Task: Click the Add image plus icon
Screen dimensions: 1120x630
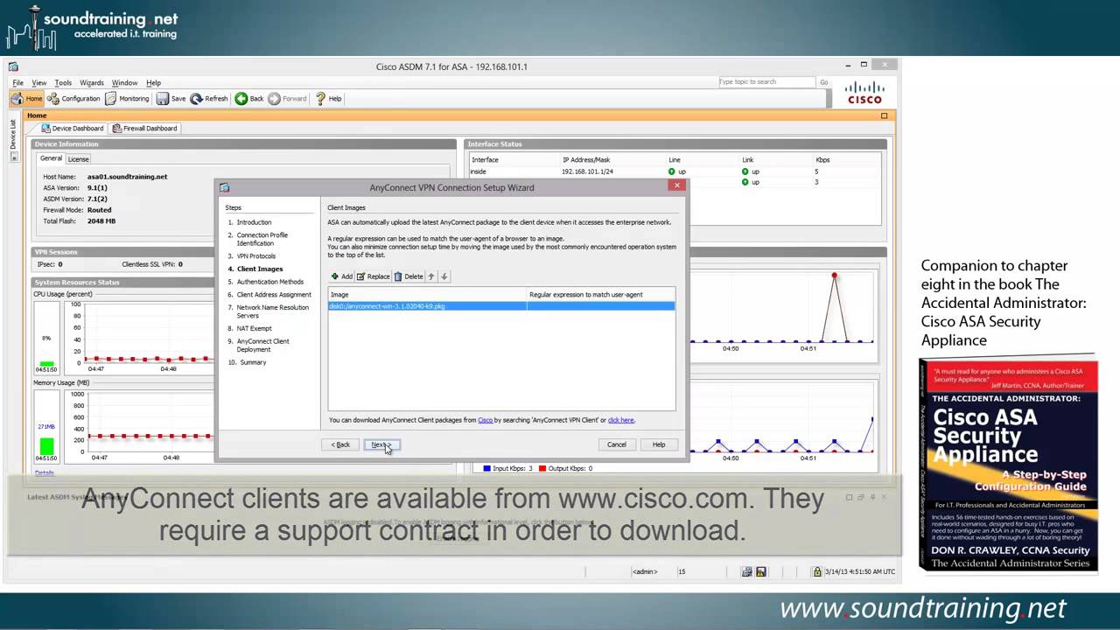Action: point(334,276)
